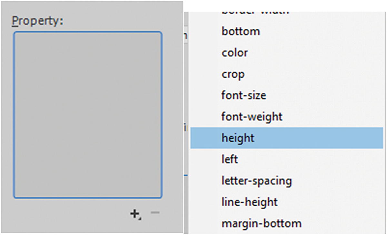This screenshot has width=387, height=235.
Task: Select bottom from the property list
Action: click(x=241, y=31)
